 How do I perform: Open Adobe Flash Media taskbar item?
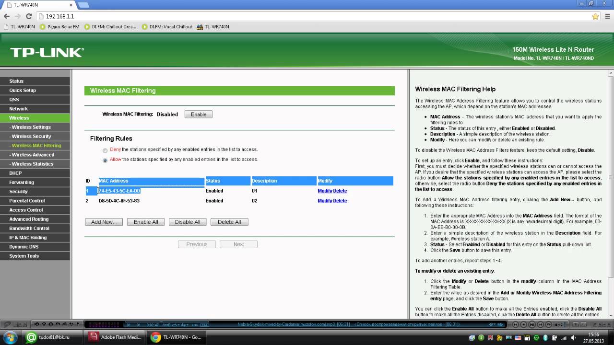coord(115,337)
